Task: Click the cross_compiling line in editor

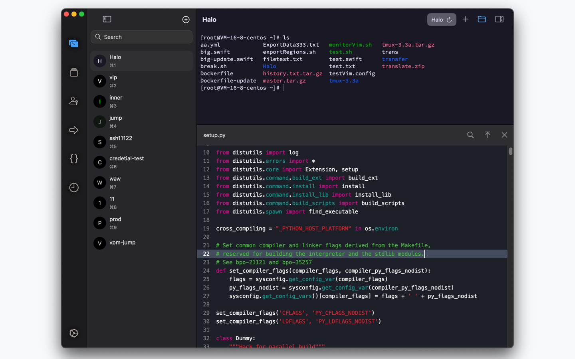Action: point(307,229)
